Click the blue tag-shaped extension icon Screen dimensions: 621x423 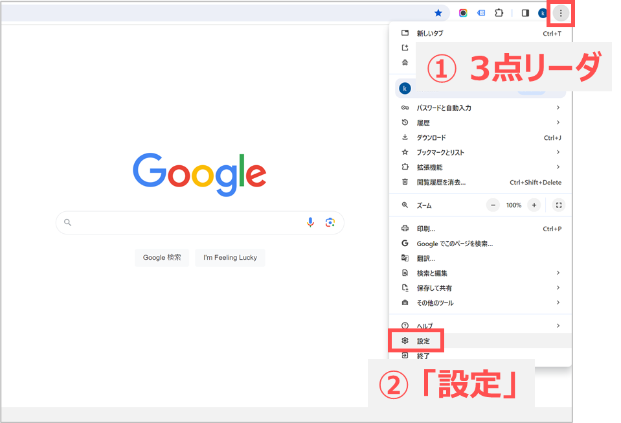pos(481,13)
